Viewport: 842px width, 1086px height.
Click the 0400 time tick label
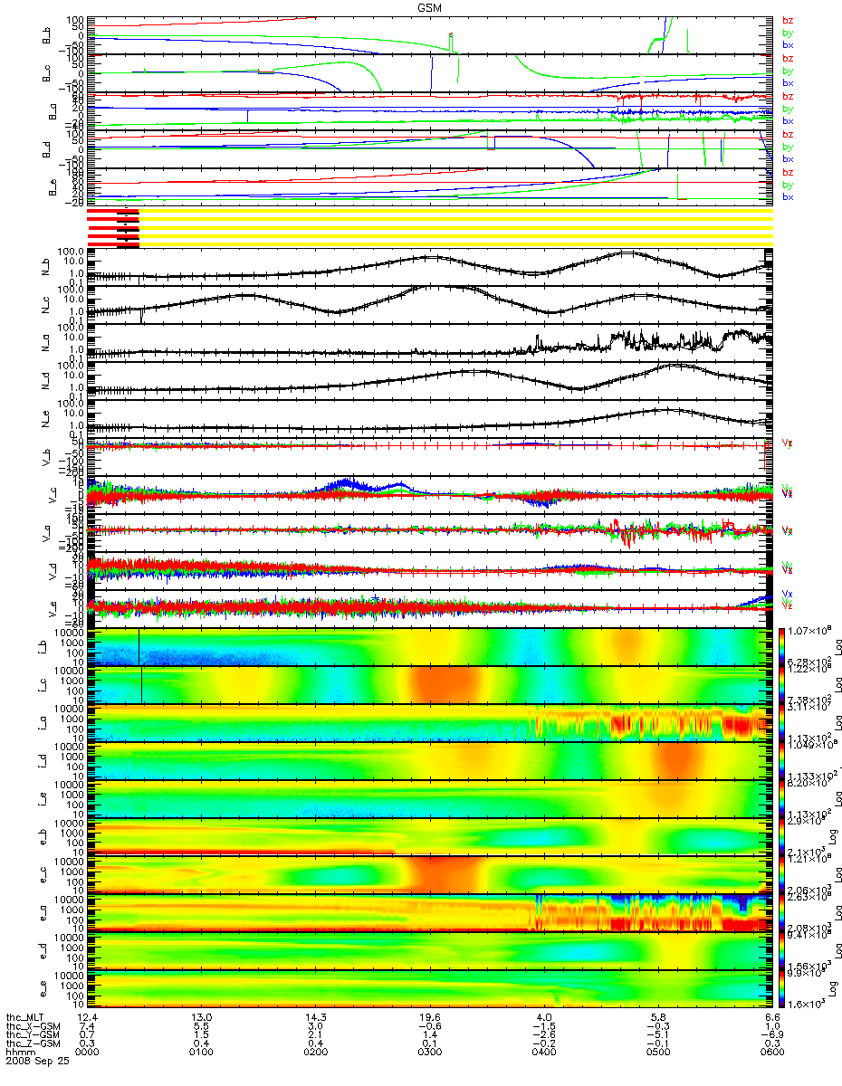(544, 1053)
